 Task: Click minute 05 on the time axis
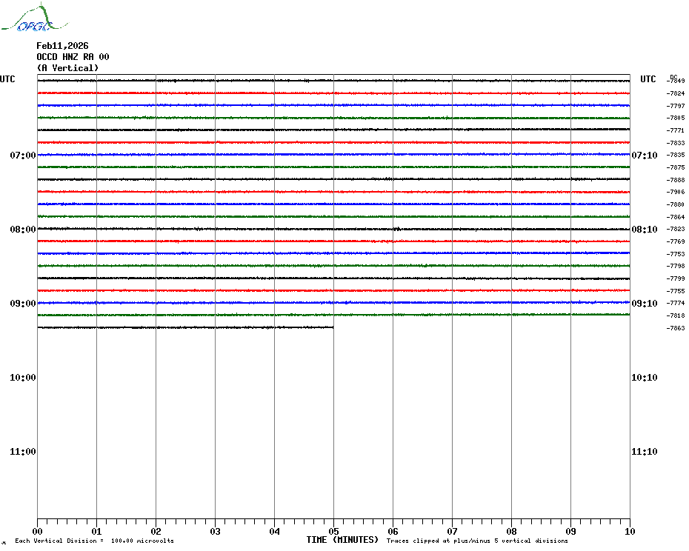point(333,531)
